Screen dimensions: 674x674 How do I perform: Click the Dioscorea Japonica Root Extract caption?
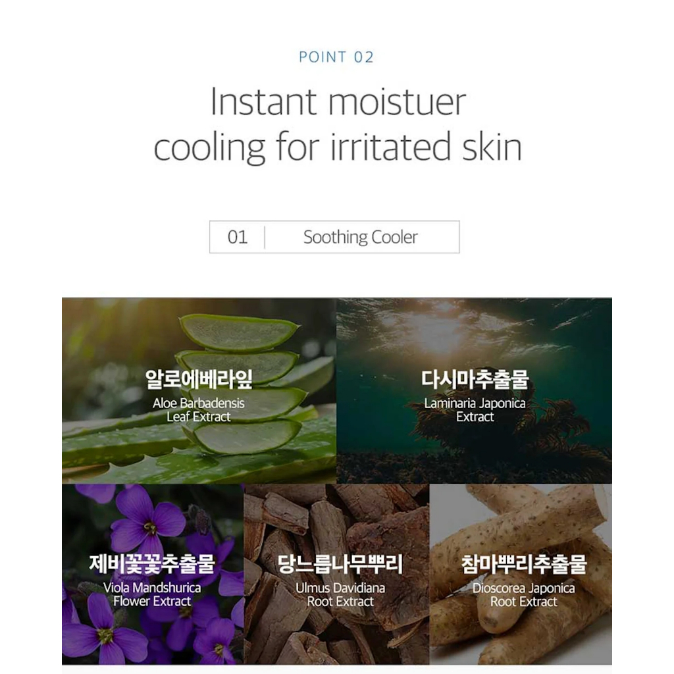tap(523, 594)
